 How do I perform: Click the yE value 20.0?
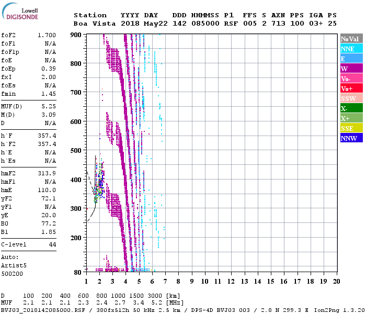49,216
